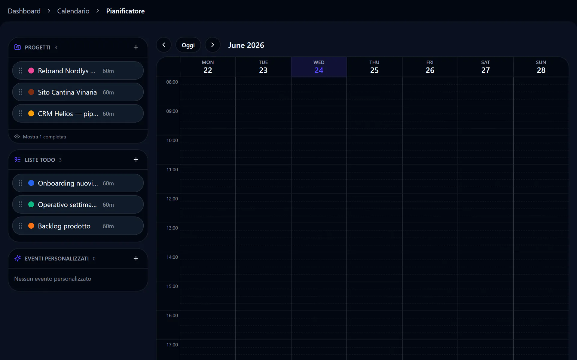577x360 pixels.
Task: Click the Pianificatore breadcrumb
Action: (x=125, y=11)
